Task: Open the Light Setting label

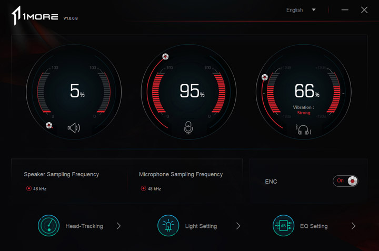Action: [201, 226]
